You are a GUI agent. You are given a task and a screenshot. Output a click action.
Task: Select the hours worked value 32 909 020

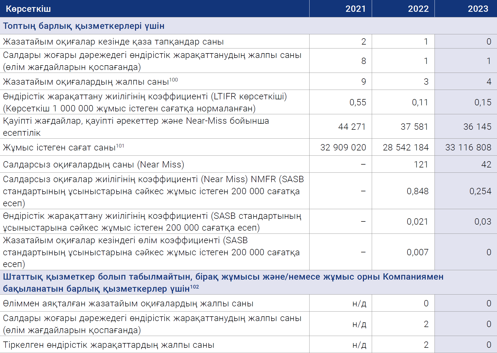click(x=343, y=148)
